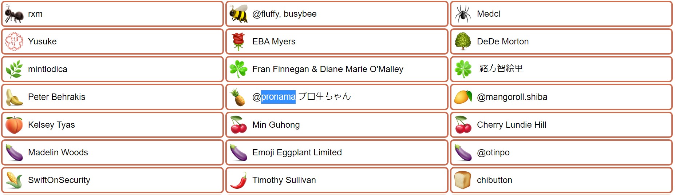Click the ant emoji beside rxm

pyautogui.click(x=14, y=14)
